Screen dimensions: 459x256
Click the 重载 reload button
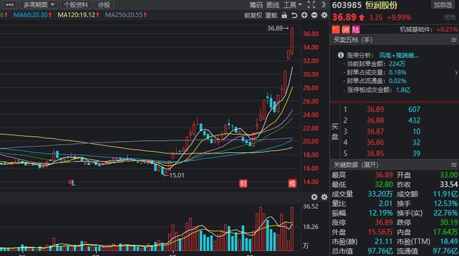click(271, 16)
